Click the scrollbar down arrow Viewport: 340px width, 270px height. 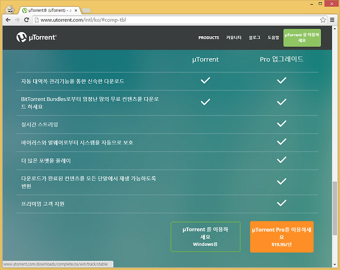pos(335,265)
